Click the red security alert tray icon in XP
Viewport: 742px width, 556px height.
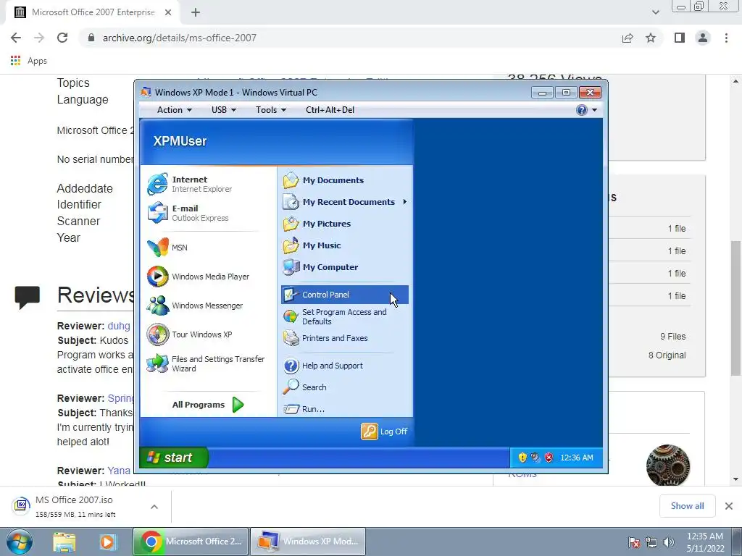[549, 458]
